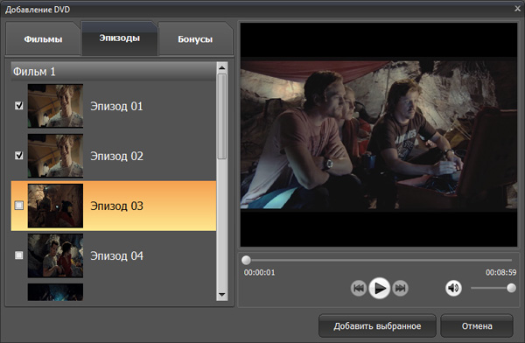Image resolution: width=525 pixels, height=343 pixels.
Task: Select the Эпизод 01 thumbnail
Action: point(55,106)
